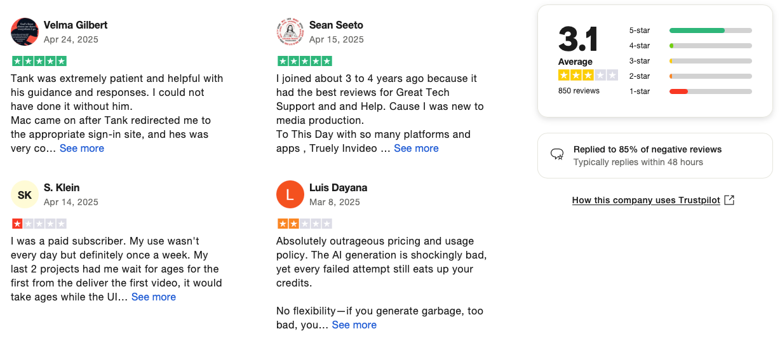Expand Velma Gilbert's review with See more
The width and height of the screenshot is (780, 343).
point(82,148)
